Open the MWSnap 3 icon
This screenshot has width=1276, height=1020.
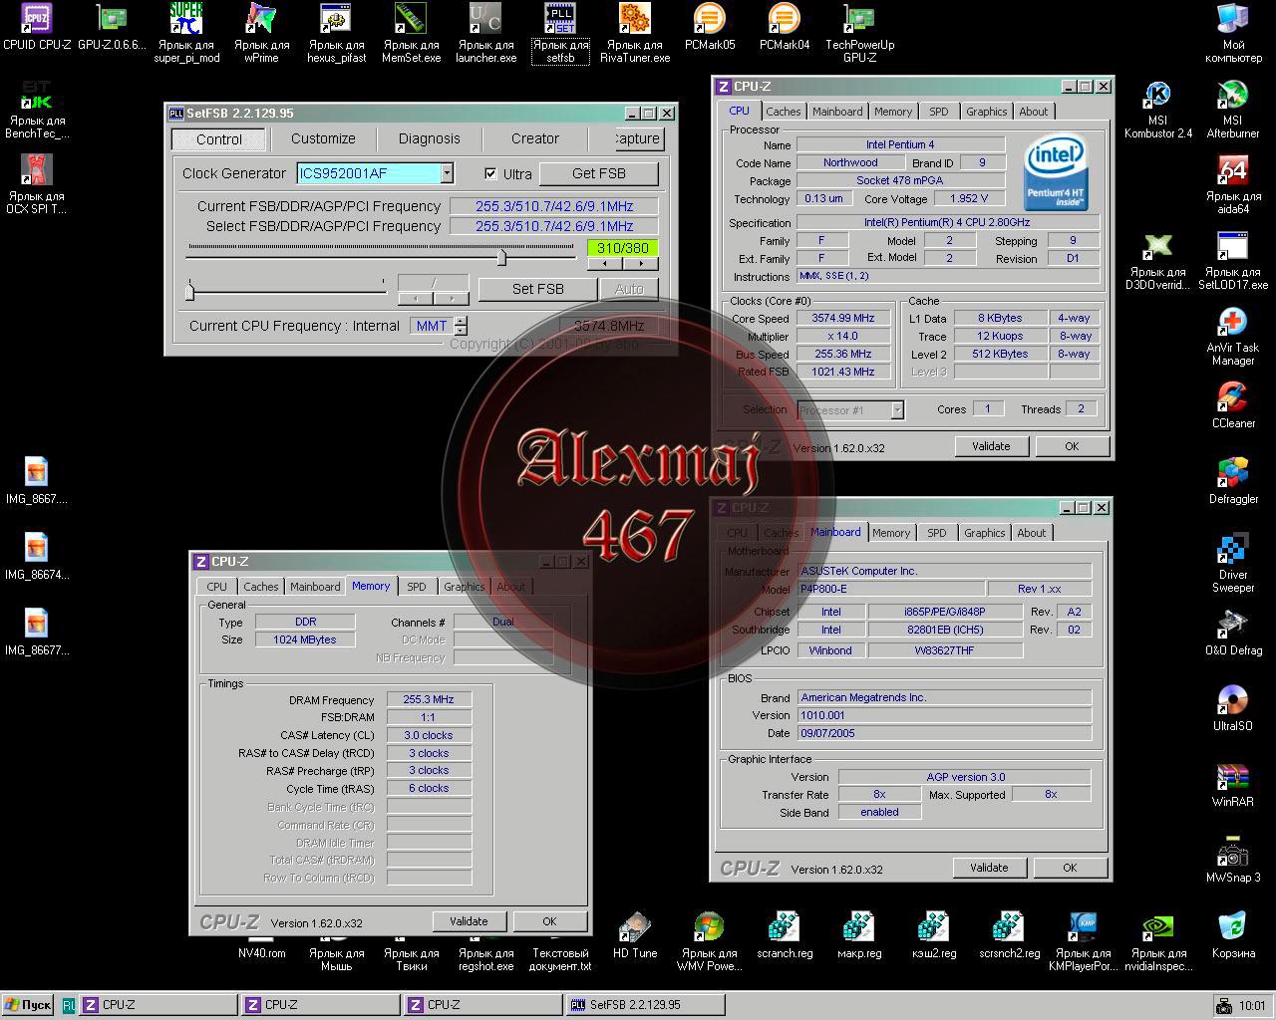point(1233,852)
